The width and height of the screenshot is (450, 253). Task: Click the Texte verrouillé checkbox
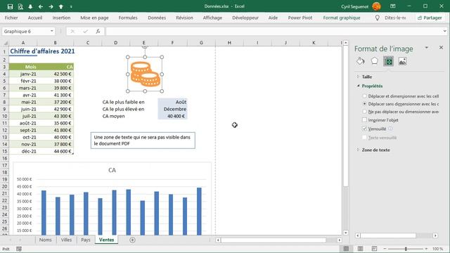pyautogui.click(x=364, y=138)
